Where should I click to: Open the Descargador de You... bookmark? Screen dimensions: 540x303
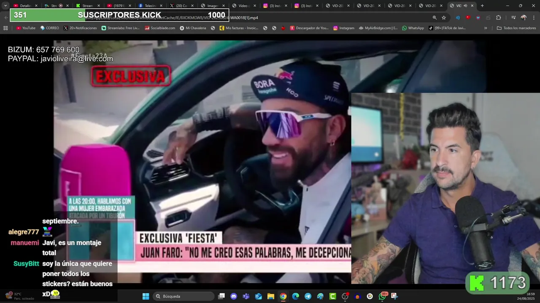pos(309,28)
